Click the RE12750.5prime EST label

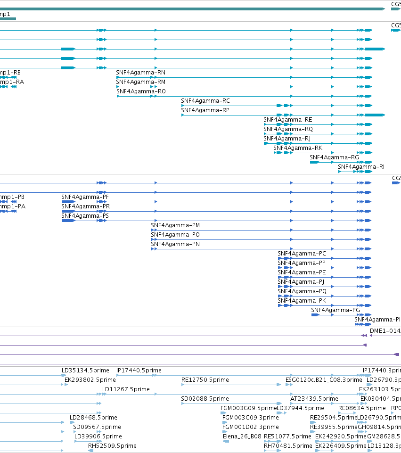click(205, 380)
